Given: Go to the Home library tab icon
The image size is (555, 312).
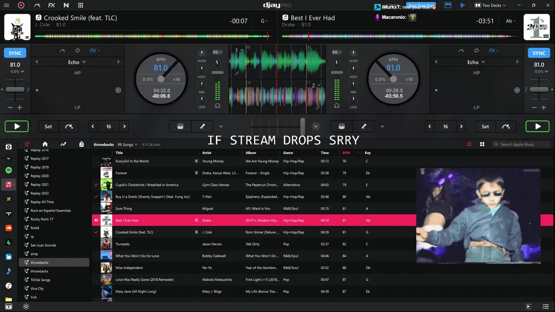Looking at the screenshot, I should (45, 144).
